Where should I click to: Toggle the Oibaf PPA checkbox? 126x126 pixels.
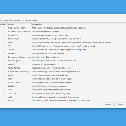tap(3, 43)
